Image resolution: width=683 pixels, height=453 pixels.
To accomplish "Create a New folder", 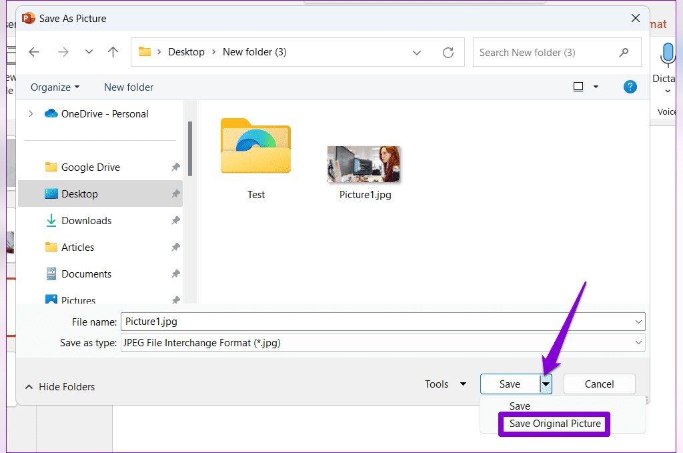I will coord(129,87).
